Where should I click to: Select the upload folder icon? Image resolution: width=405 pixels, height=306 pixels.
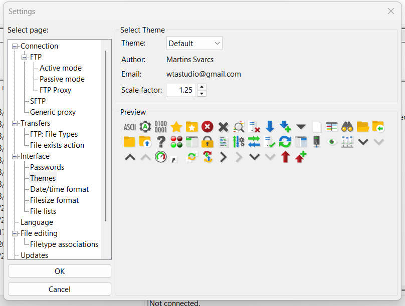click(145, 142)
